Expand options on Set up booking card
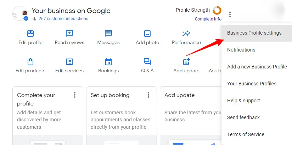The width and height of the screenshot is (292, 145). tap(148, 95)
